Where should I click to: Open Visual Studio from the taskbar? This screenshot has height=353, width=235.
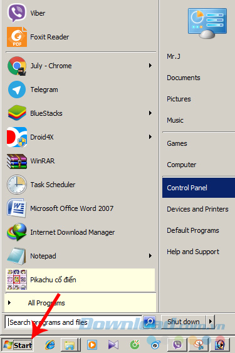(113, 345)
